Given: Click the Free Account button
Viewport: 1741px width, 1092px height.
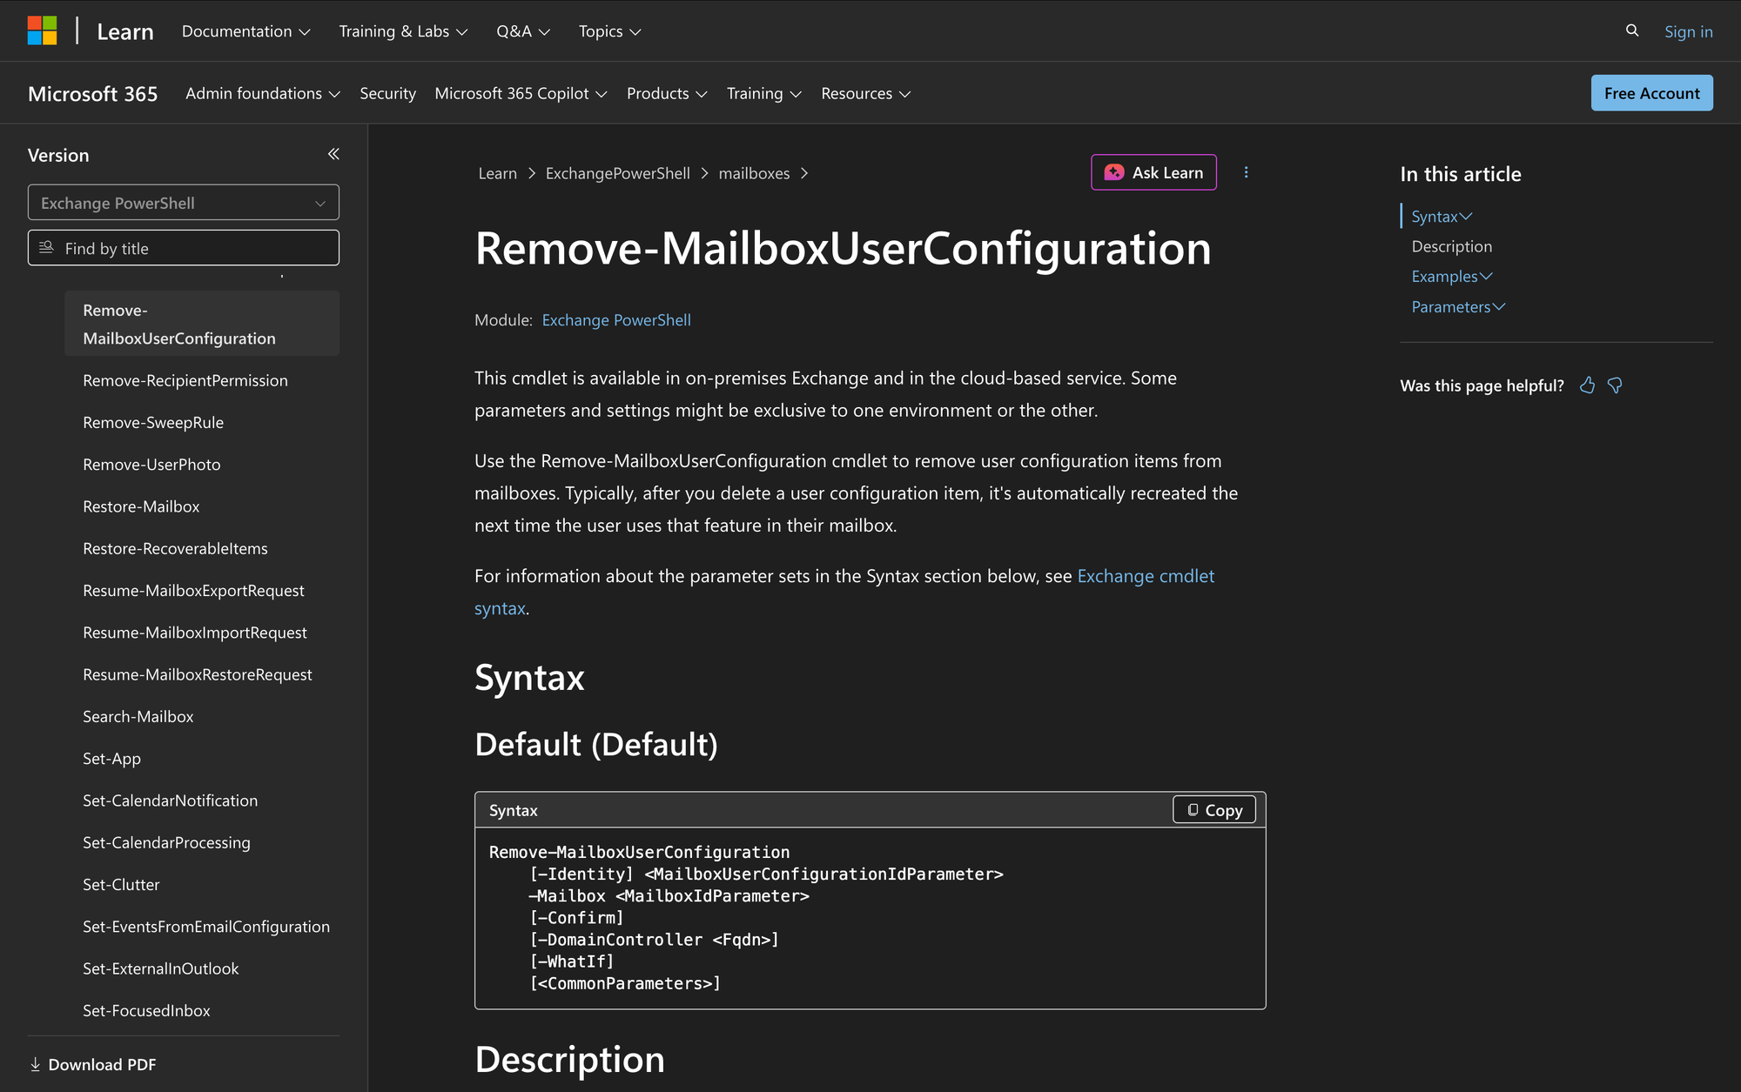Looking at the screenshot, I should click(x=1651, y=93).
